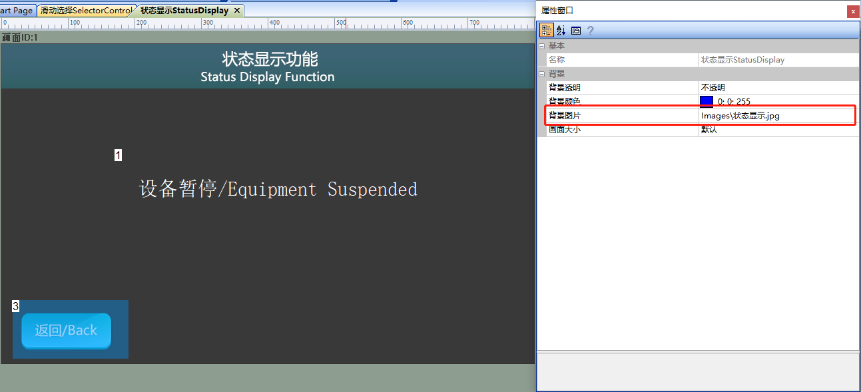Viewport: 861px width, 392px height.
Task: Select the 名称 property label
Action: (556, 60)
